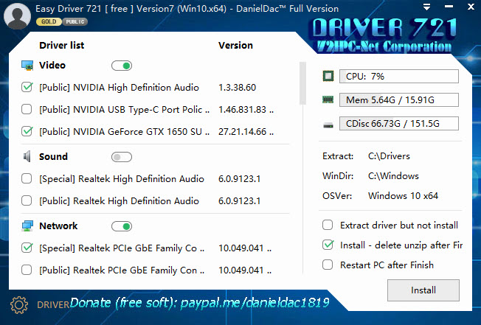Click the Network computers category icon

coord(27,226)
